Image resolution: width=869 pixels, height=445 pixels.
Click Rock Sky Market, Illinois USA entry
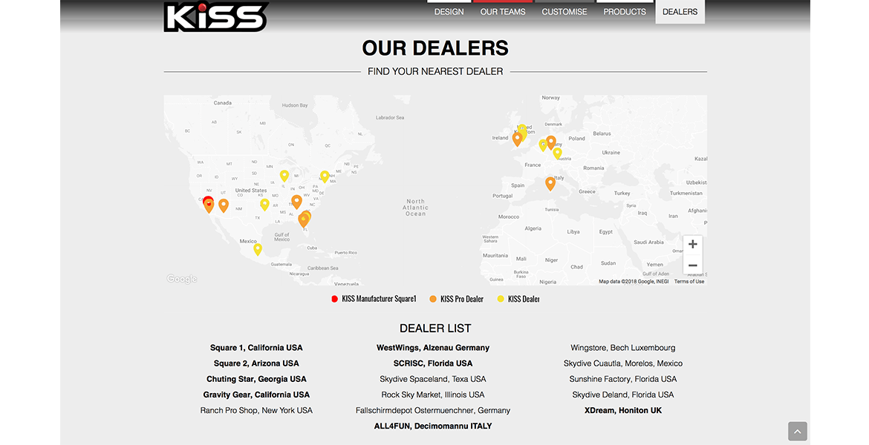(x=433, y=395)
